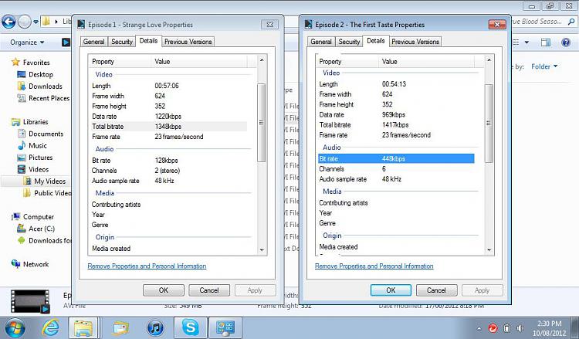Click the Explorer forward navigation arrow

pos(25,22)
